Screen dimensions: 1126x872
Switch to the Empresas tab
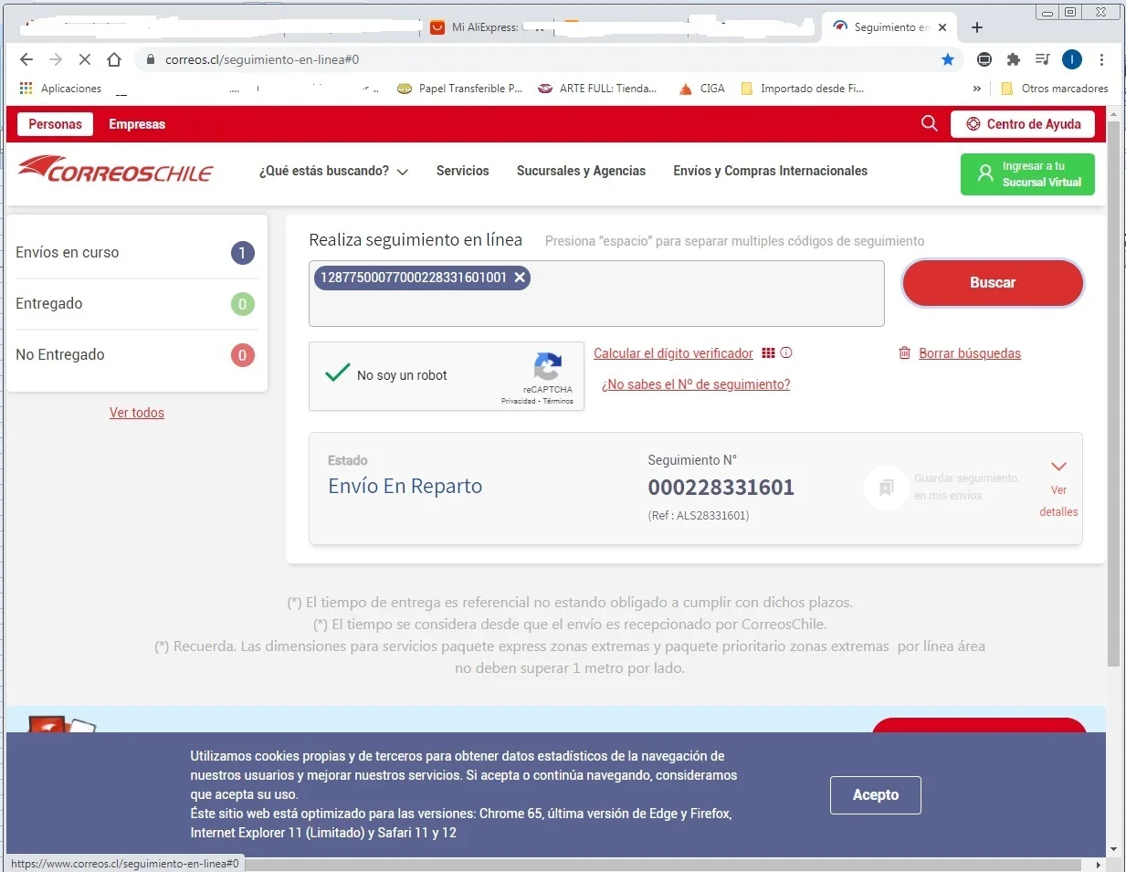pos(137,124)
